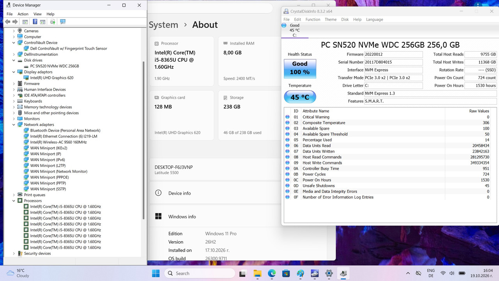The image size is (499, 281).
Task: Click the 45 °C temperature button
Action: click(x=300, y=97)
